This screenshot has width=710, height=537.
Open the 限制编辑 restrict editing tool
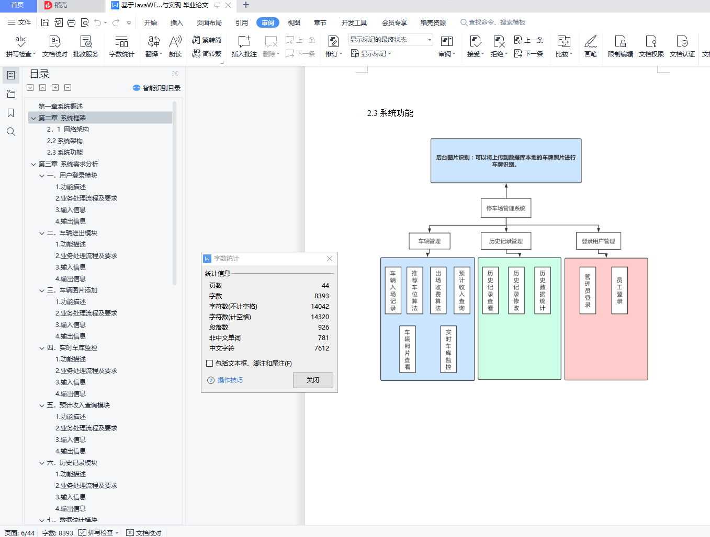point(620,46)
